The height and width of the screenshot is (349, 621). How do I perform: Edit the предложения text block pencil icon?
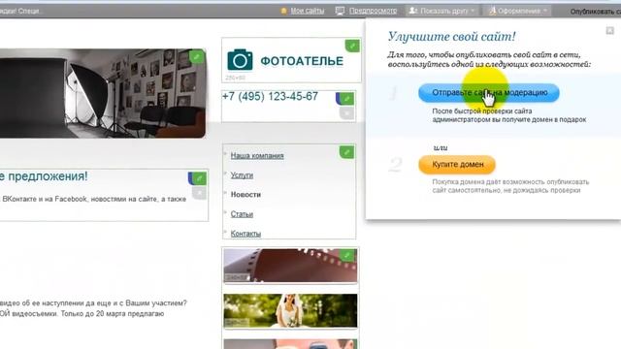tap(199, 178)
